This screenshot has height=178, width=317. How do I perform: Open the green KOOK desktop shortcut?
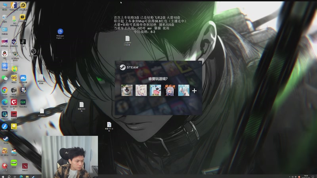[x=14, y=164]
